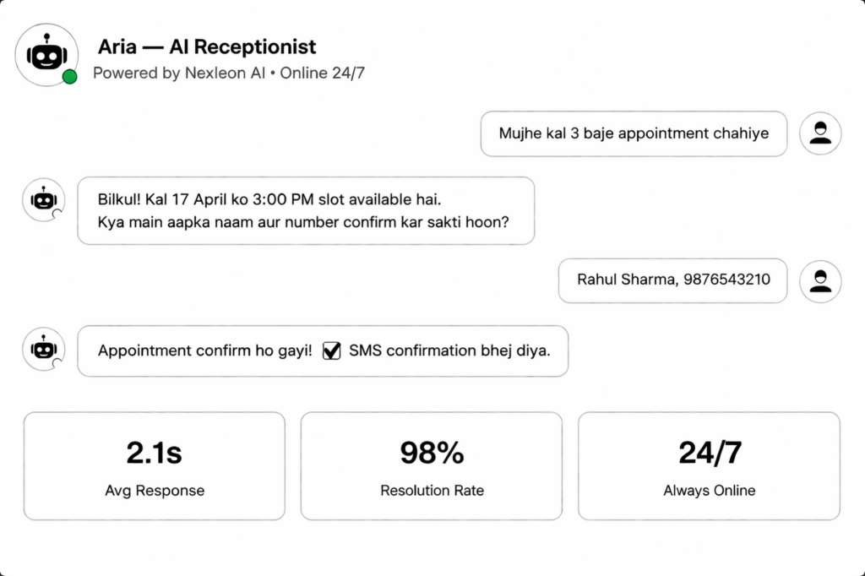Click the name "Rahul Sharma" in the chat
The height and width of the screenshot is (576, 865).
pyautogui.click(x=623, y=280)
